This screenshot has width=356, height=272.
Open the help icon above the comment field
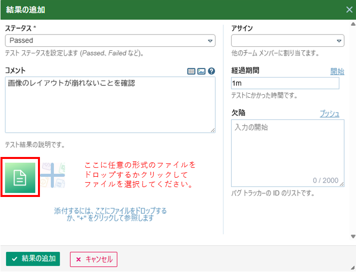[x=212, y=71]
